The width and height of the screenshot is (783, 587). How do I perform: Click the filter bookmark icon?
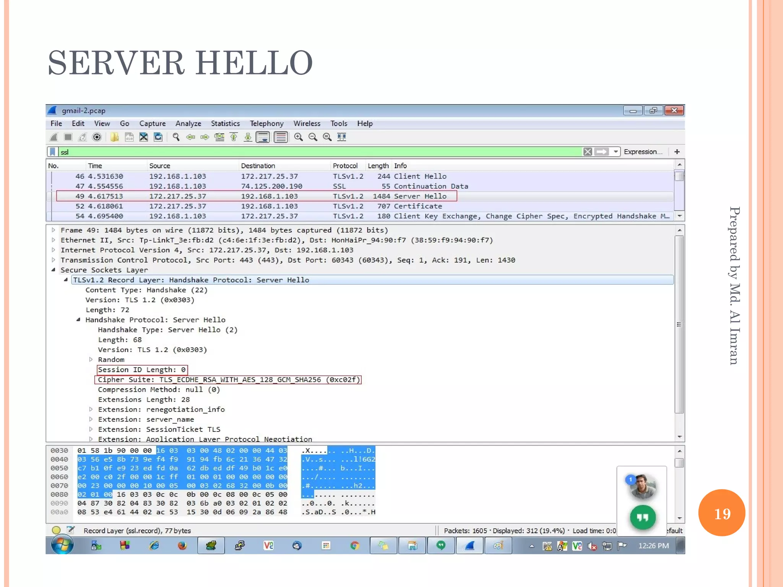click(x=53, y=152)
